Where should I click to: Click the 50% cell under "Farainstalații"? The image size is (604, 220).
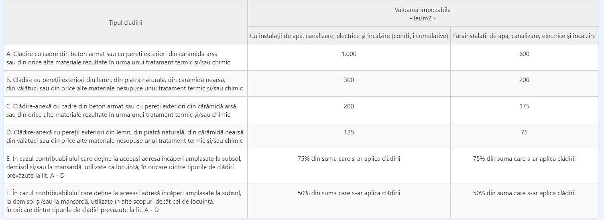click(x=524, y=193)
